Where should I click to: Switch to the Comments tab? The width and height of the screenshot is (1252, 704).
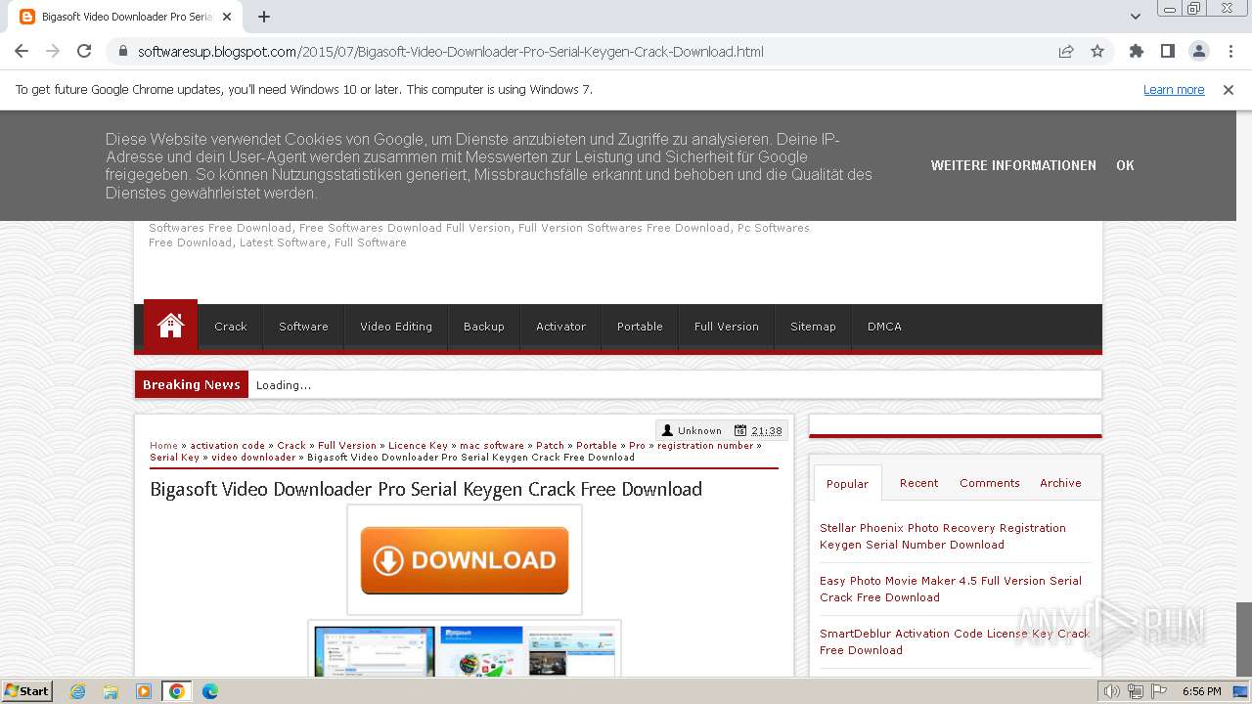[x=990, y=483]
